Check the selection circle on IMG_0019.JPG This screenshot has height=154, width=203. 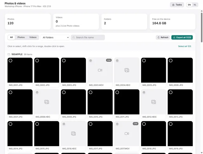pos(171,124)
